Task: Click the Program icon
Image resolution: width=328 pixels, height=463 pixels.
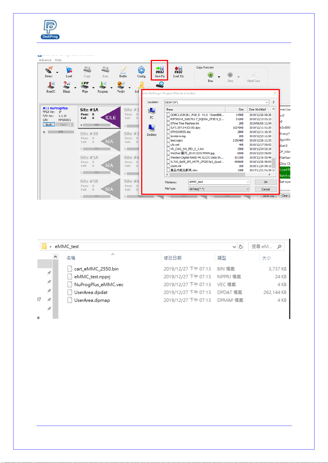Action: 103,85
